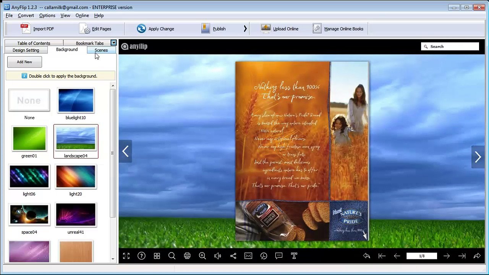Image resolution: width=489 pixels, height=275 pixels.
Task: Click the background list scrollbar
Action: 112,153
